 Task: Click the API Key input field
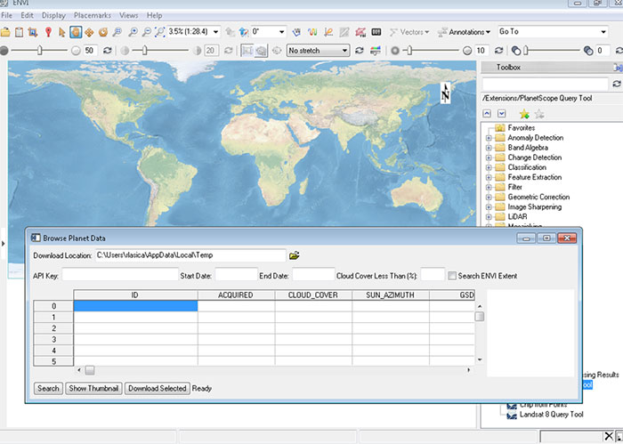pos(119,276)
